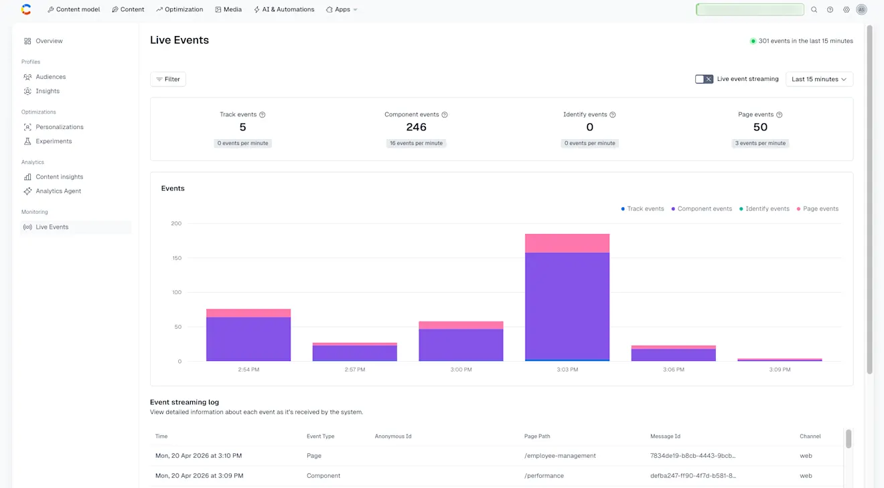Open the settings gear icon
The width and height of the screenshot is (884, 488).
pos(845,9)
